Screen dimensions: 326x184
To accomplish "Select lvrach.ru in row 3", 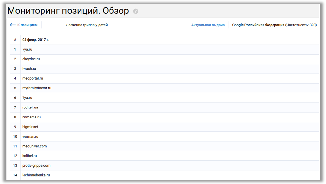I will pyautogui.click(x=29, y=69).
